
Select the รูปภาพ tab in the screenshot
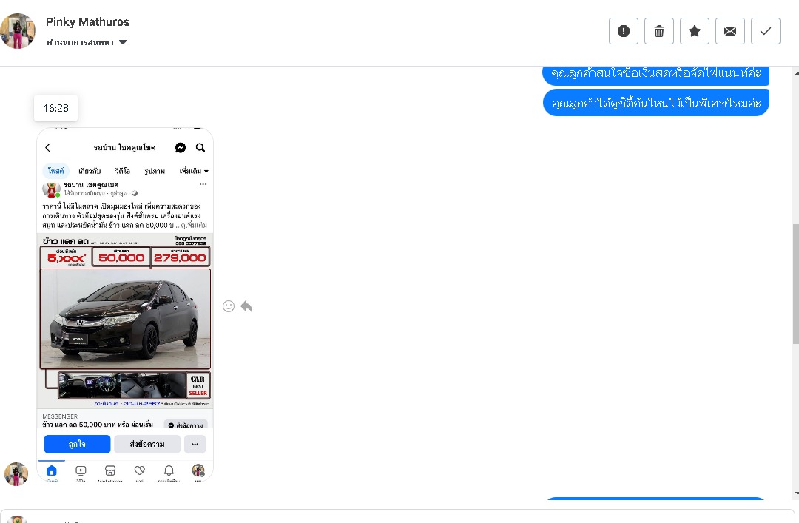(x=155, y=171)
